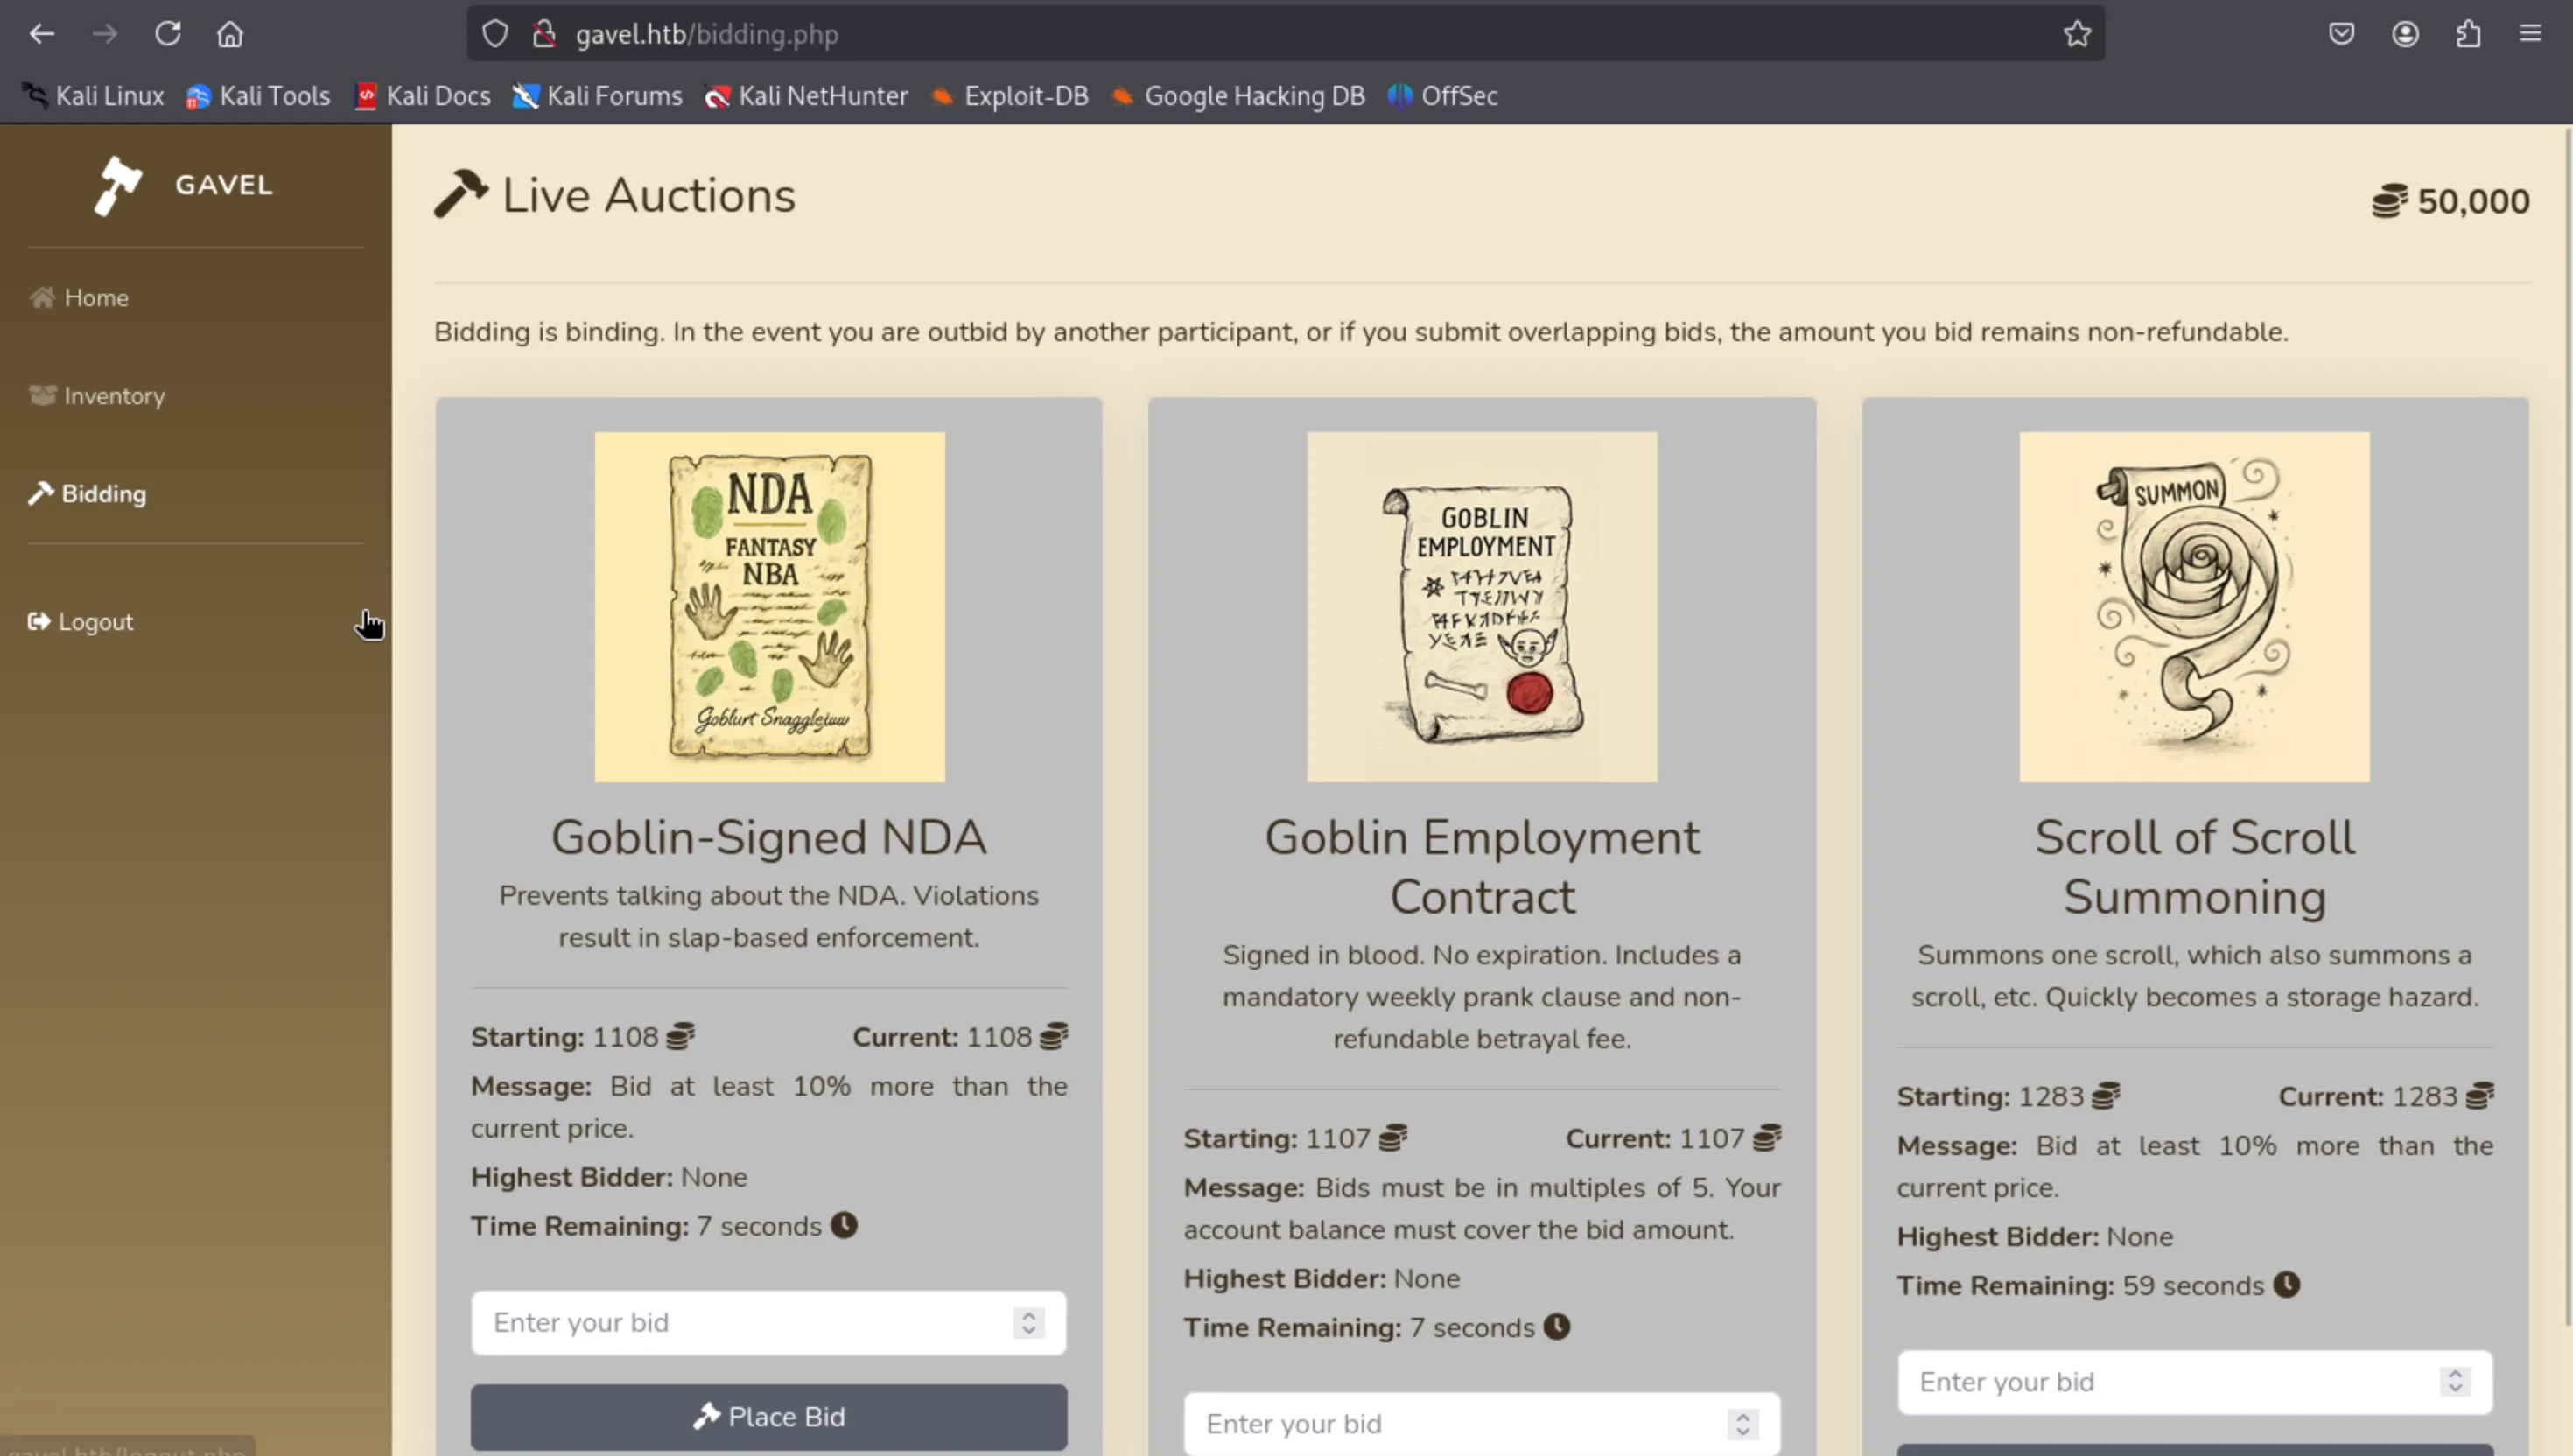Bookmark this page with the star icon
Screen dimensions: 2573x1456
click(x=2076, y=34)
